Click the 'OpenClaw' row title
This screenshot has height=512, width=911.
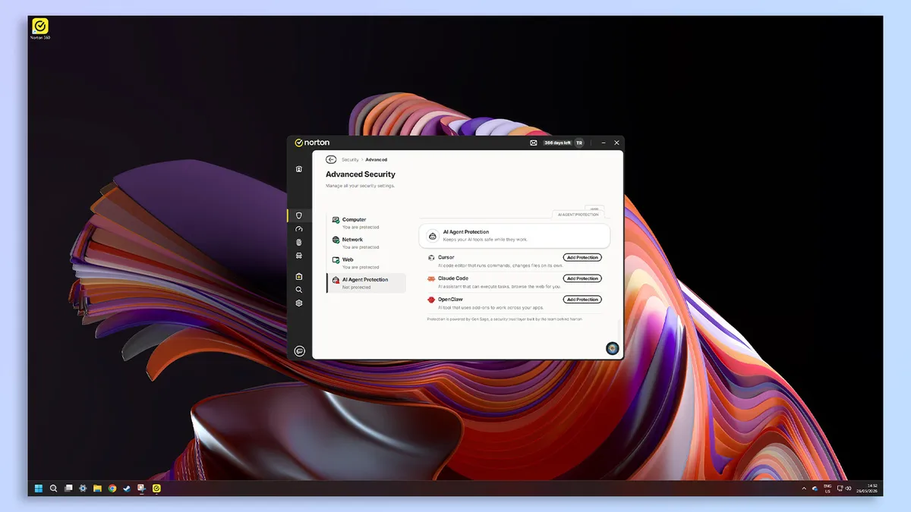point(450,300)
